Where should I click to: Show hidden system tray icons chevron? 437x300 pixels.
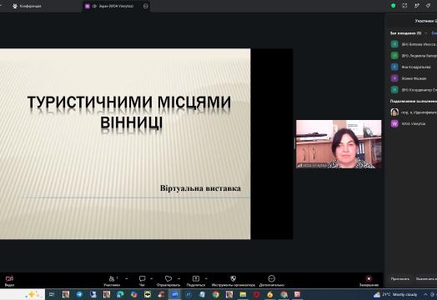[425, 294]
